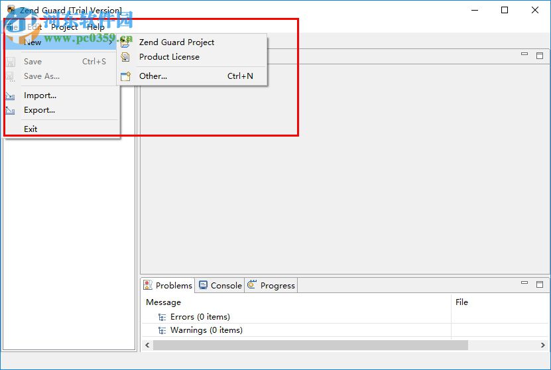This screenshot has height=370, width=551.
Task: Click the Import icon in File menu
Action: click(10, 96)
